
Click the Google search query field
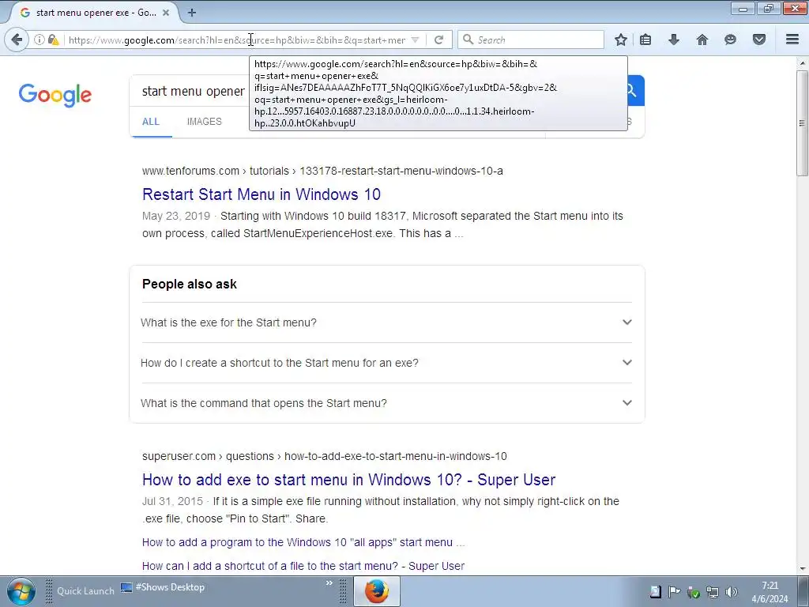pyautogui.click(x=195, y=92)
